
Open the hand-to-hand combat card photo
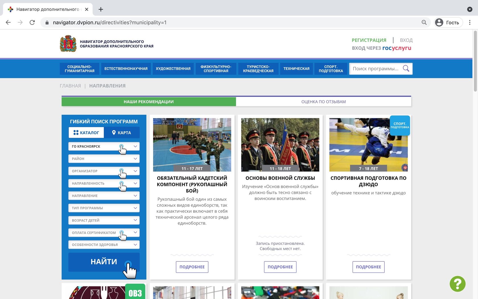pyautogui.click(x=192, y=145)
